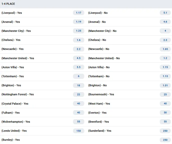The width and height of the screenshot is (172, 144).
Task: Choose Manchester City No odds 4
Action: (x=165, y=31)
